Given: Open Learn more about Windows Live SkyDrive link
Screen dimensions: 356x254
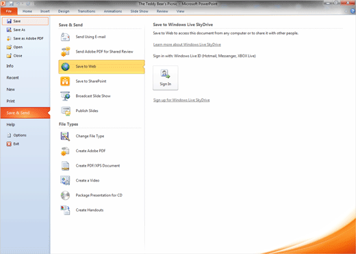Looking at the screenshot, I should 187,44.
